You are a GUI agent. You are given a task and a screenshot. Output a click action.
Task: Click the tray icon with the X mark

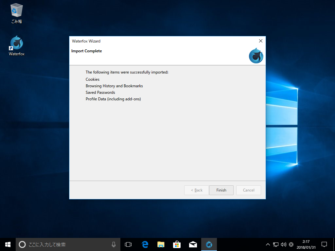(x=291, y=244)
